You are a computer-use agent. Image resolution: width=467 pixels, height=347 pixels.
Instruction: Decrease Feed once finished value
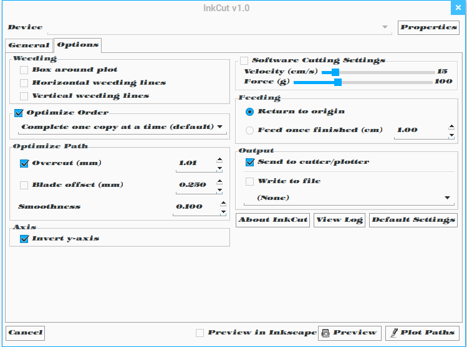coord(451,135)
